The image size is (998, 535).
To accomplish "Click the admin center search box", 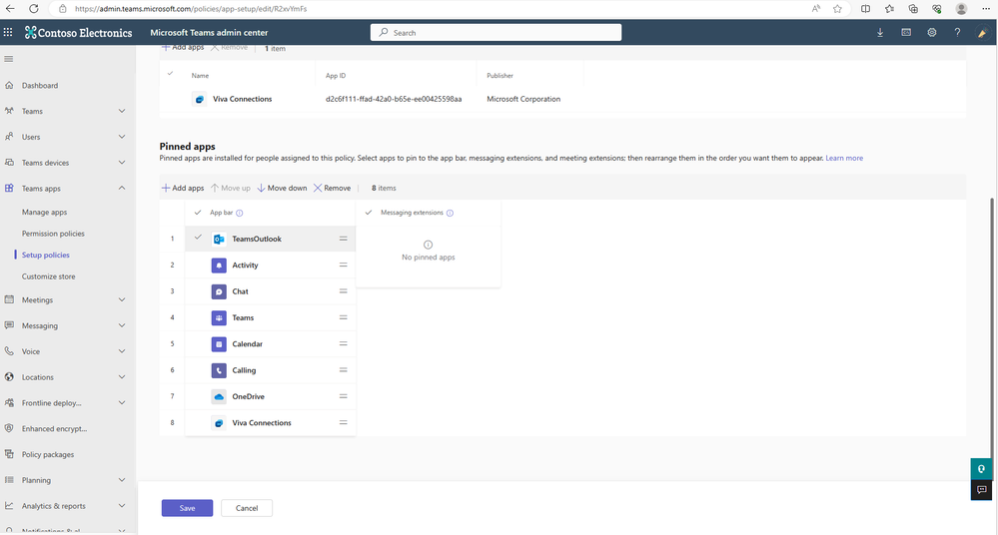I will point(496,33).
